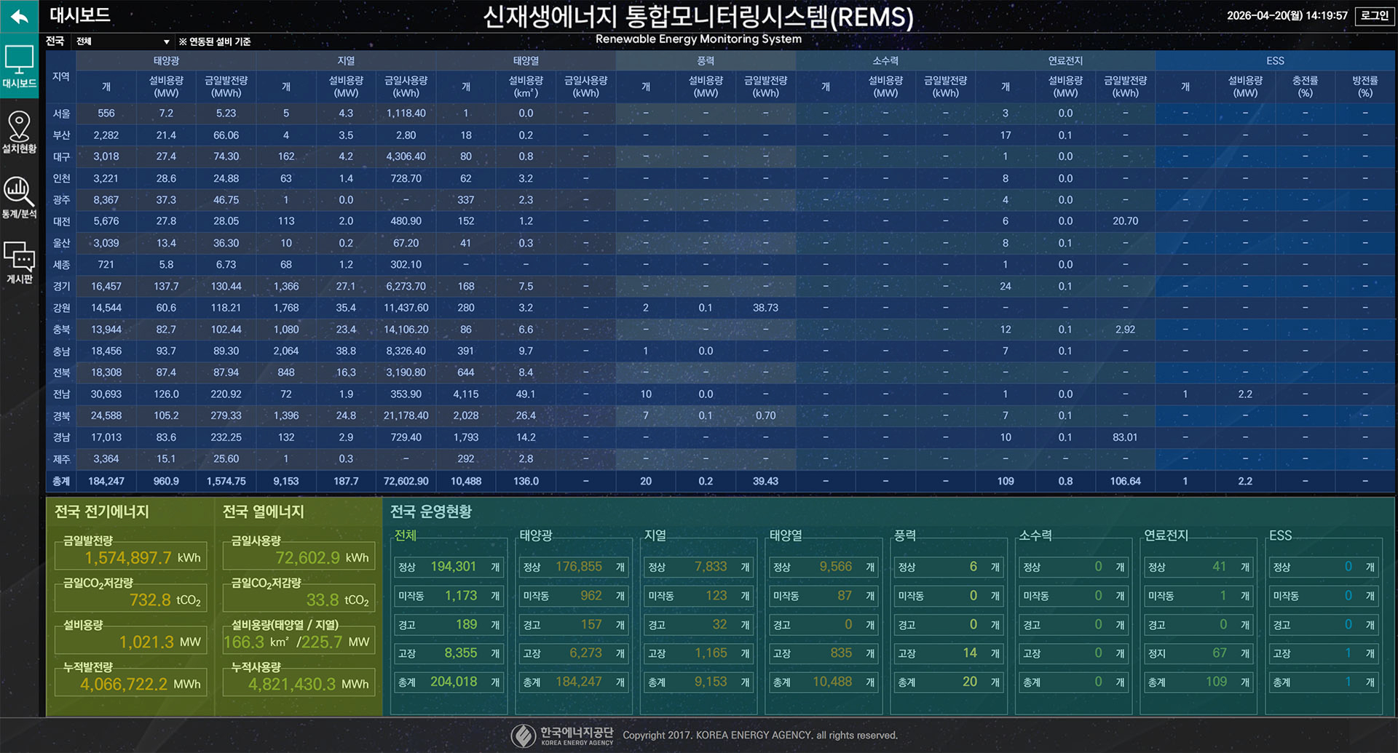Click the 72,602.90 geothermal total usage cell

(406, 481)
